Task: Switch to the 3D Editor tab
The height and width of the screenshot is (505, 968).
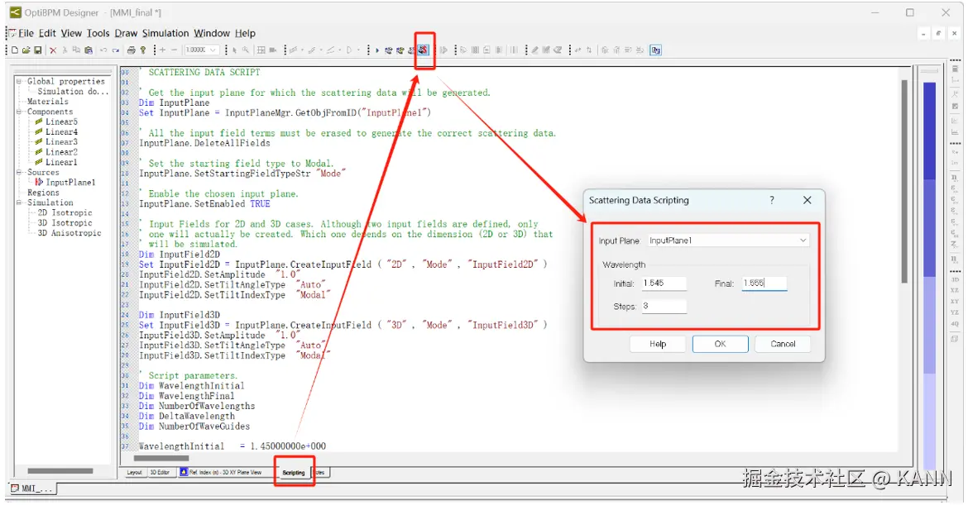Action: coord(160,472)
